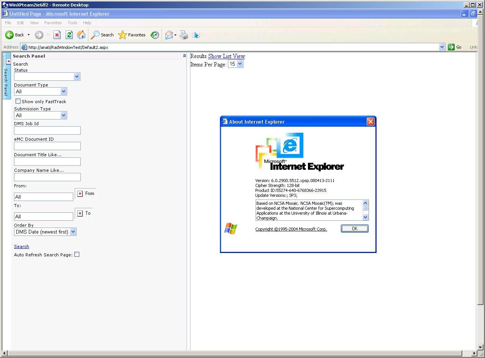Click the Search Panel vertical side tab
This screenshot has height=358, width=485.
point(6,76)
